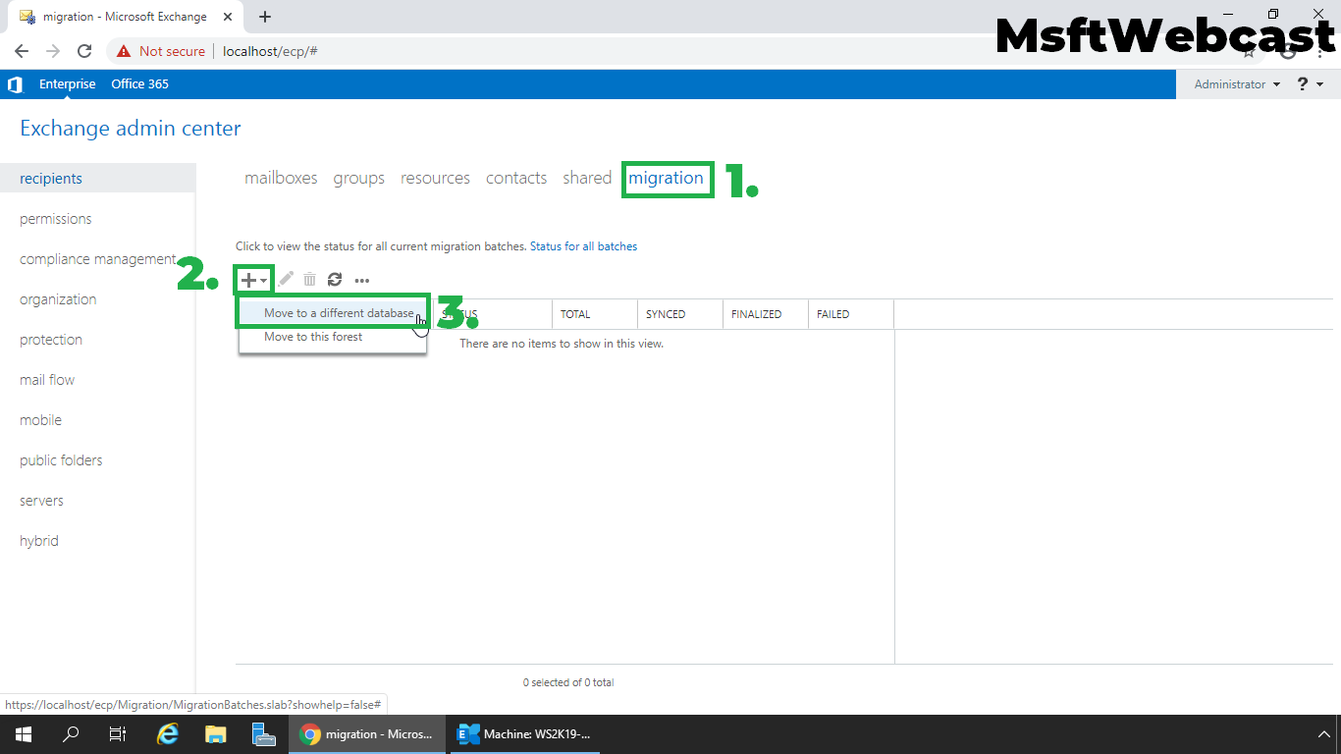Select Office 365 in the top bar
Viewport: 1341px width, 754px height.
pyautogui.click(x=139, y=84)
